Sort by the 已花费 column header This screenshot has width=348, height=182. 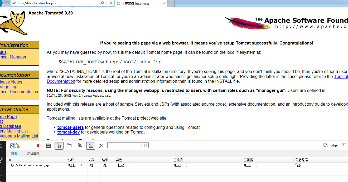click(268, 160)
